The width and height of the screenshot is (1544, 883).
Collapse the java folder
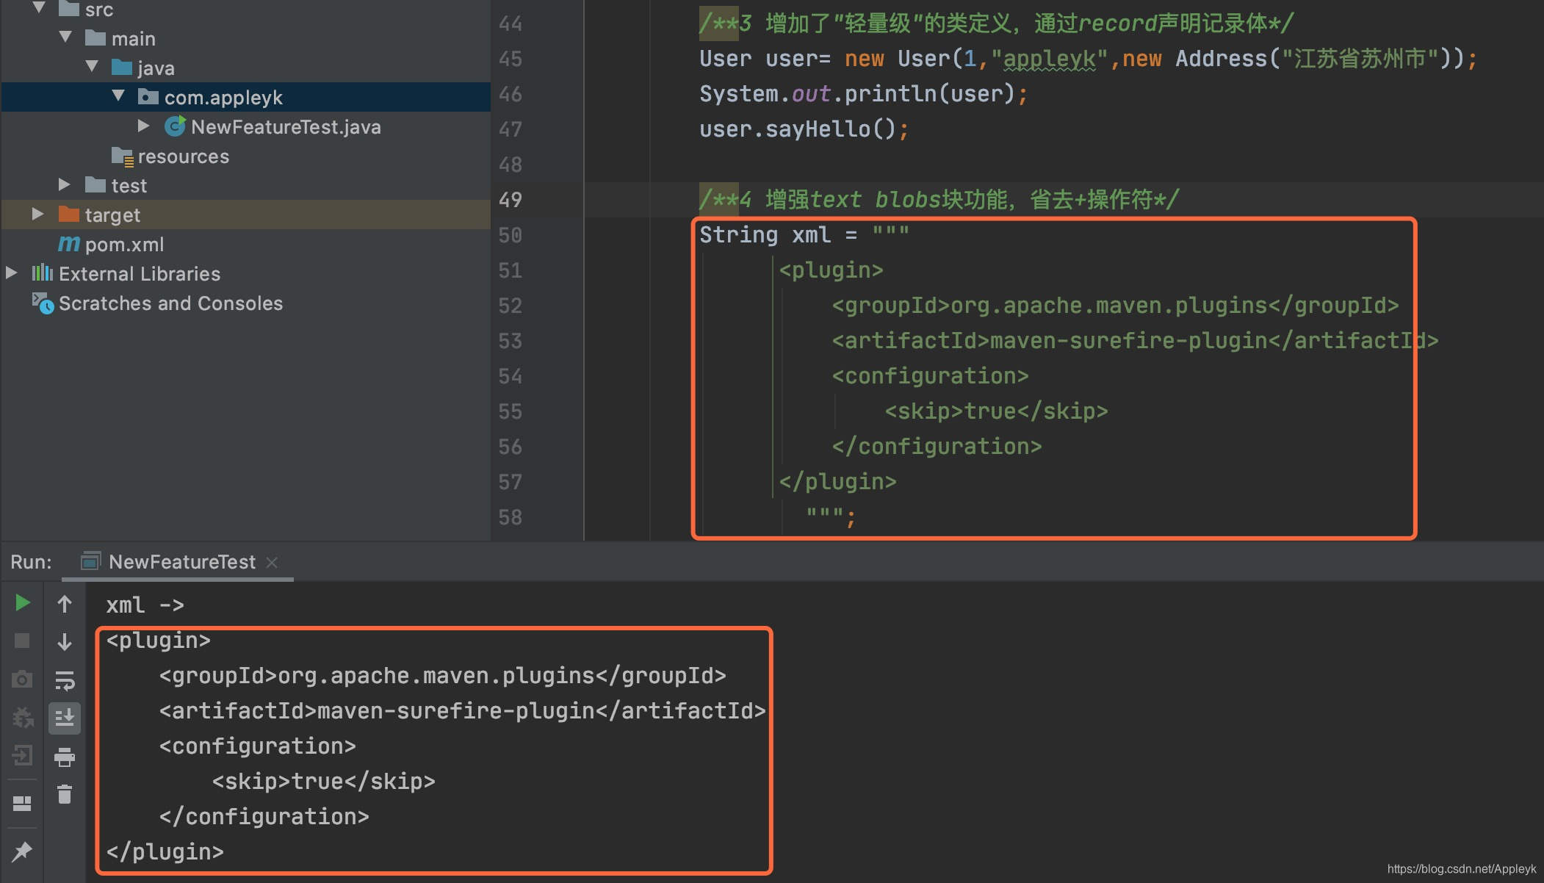pyautogui.click(x=92, y=66)
